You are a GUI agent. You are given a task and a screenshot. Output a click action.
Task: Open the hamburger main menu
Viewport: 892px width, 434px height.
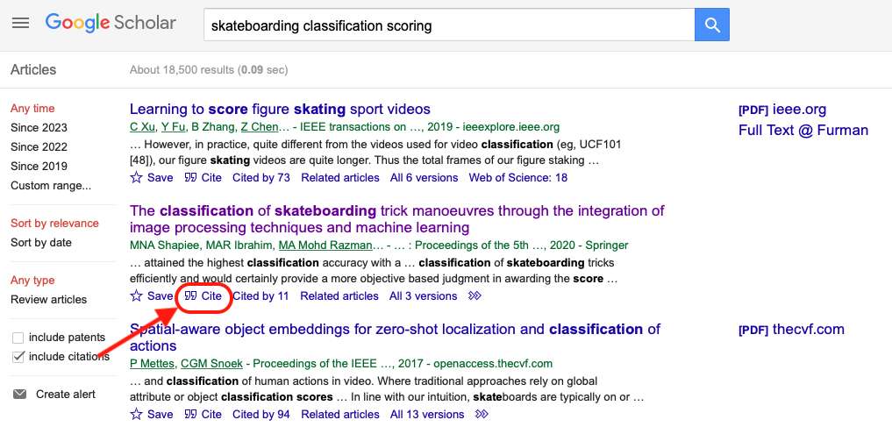20,24
